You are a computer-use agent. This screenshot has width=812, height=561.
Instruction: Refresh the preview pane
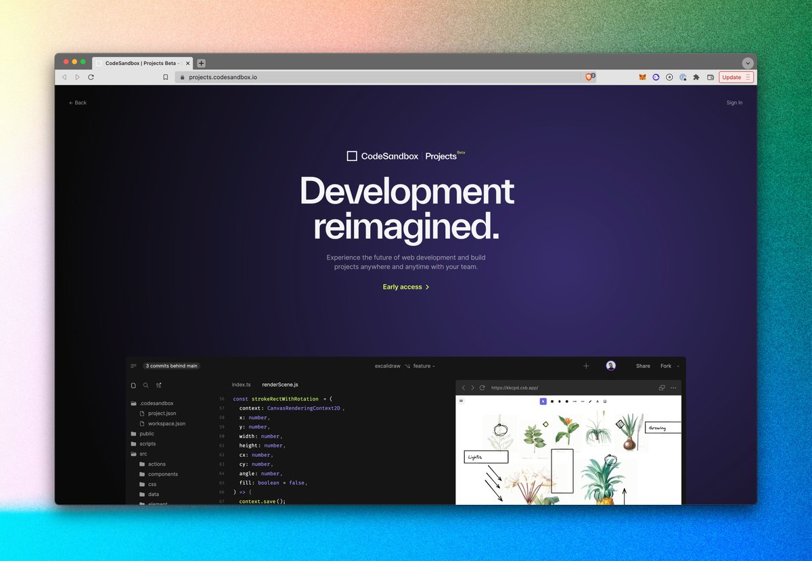(x=482, y=388)
